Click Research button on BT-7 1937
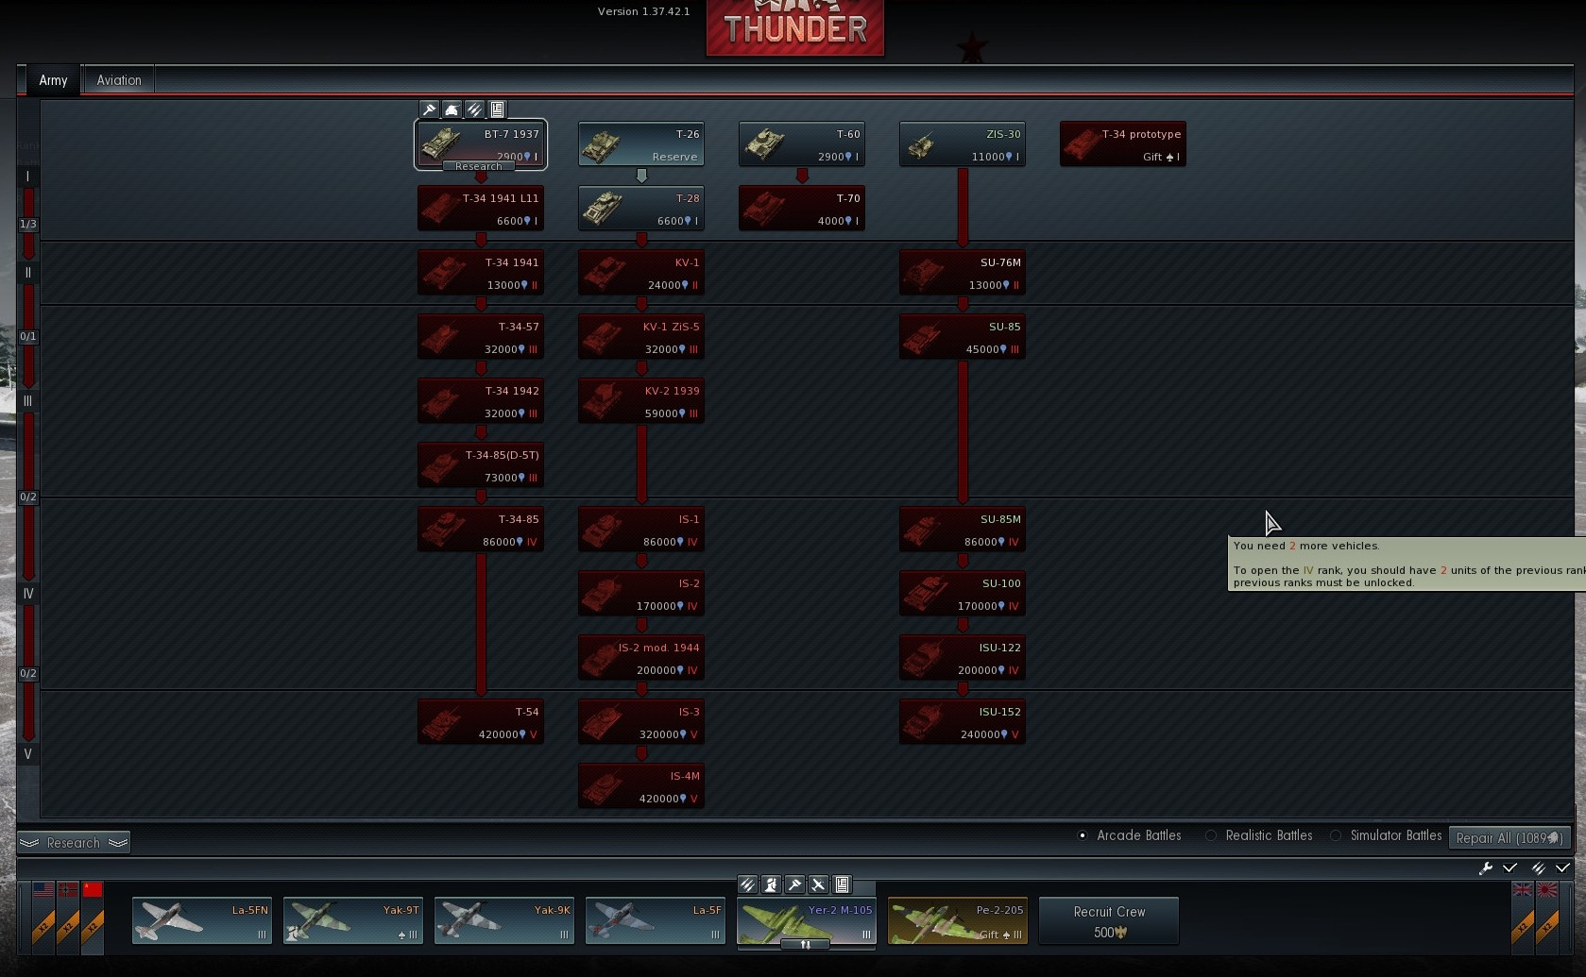The image size is (1586, 977). click(x=479, y=166)
